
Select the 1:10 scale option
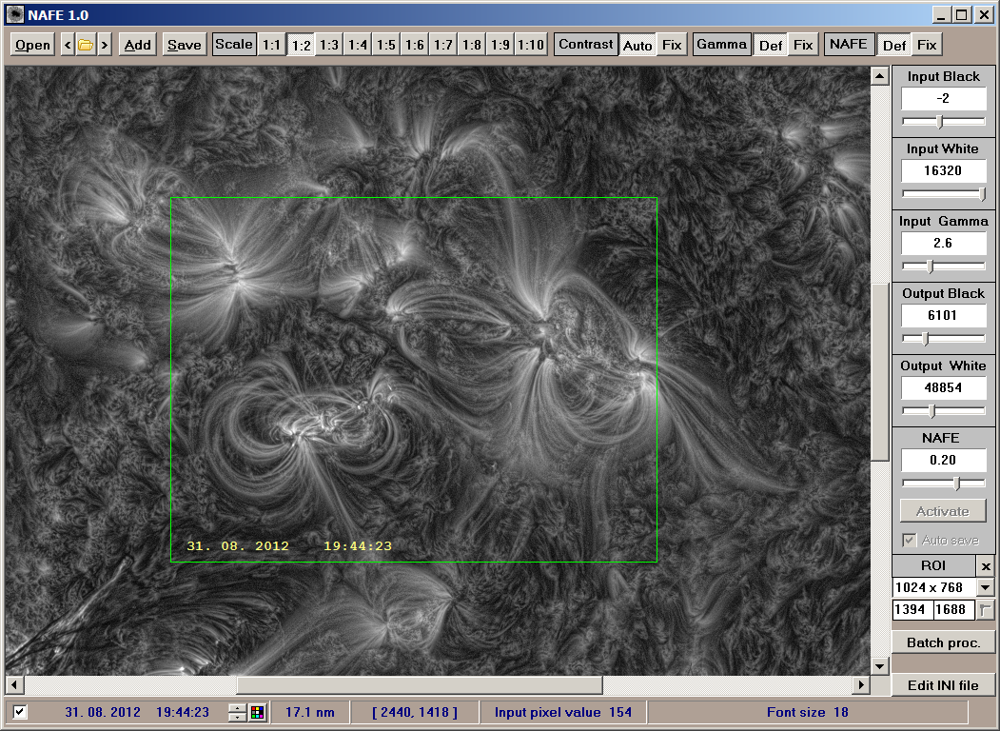coord(531,45)
